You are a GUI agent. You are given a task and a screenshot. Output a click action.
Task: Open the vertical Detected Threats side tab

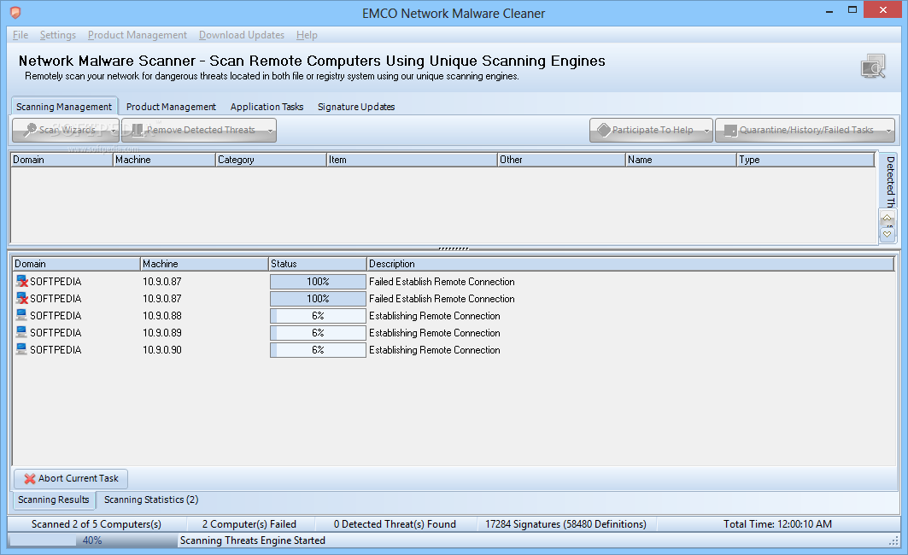(890, 181)
